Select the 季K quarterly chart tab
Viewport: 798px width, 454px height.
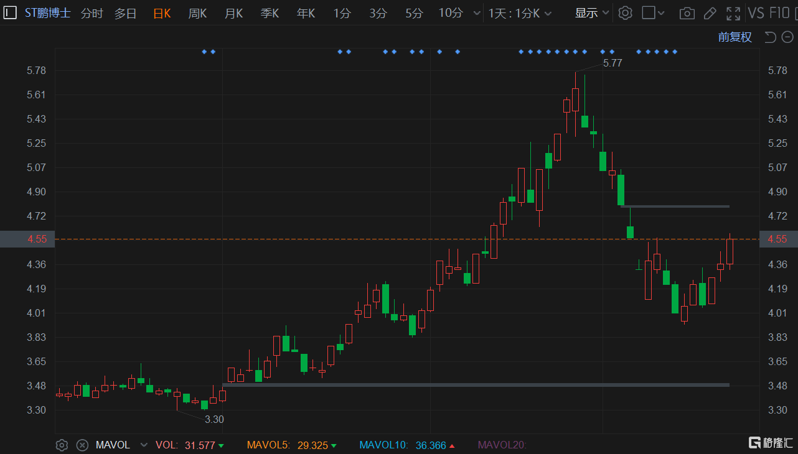270,13
